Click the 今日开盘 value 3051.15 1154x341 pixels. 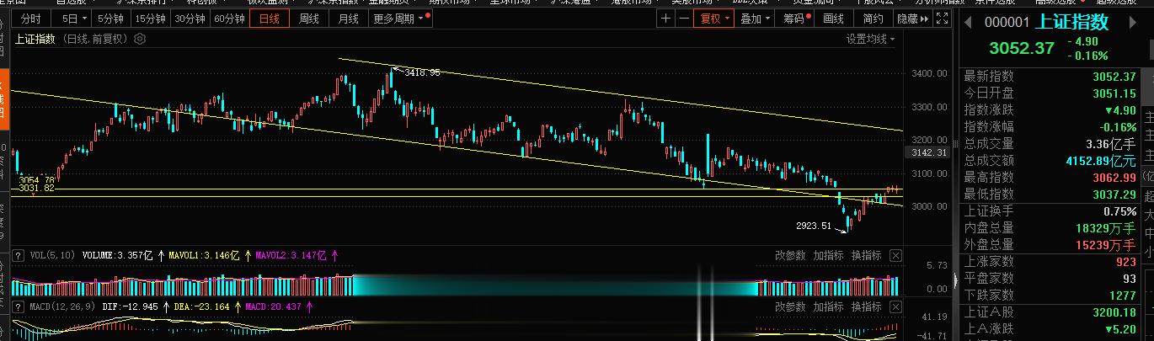(x=1115, y=93)
